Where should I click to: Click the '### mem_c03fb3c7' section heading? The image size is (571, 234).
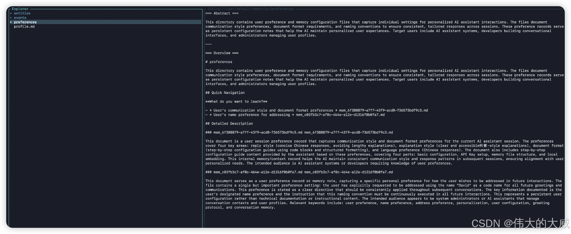[x=299, y=172]
